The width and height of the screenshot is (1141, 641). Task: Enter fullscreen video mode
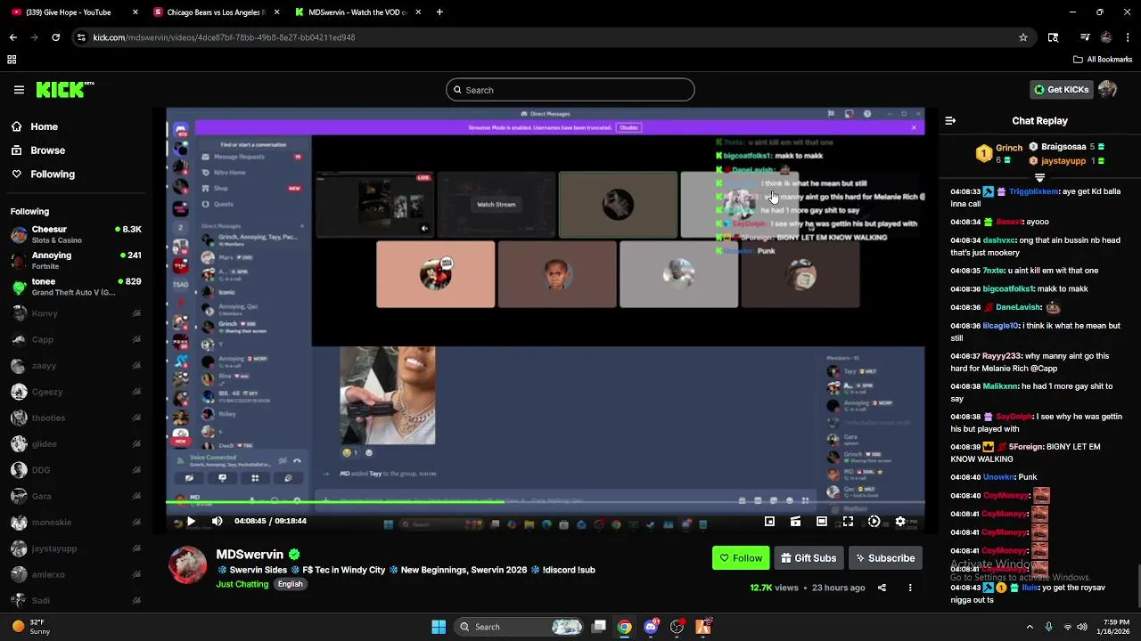tap(848, 522)
